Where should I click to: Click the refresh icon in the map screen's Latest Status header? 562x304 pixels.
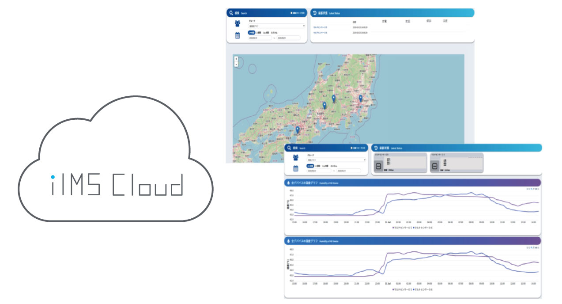click(314, 13)
